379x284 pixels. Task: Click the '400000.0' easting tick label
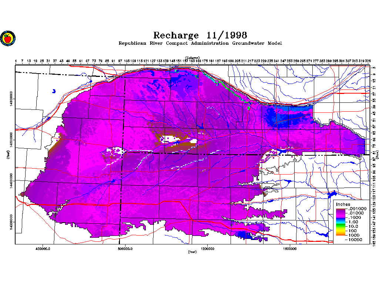[43, 249]
